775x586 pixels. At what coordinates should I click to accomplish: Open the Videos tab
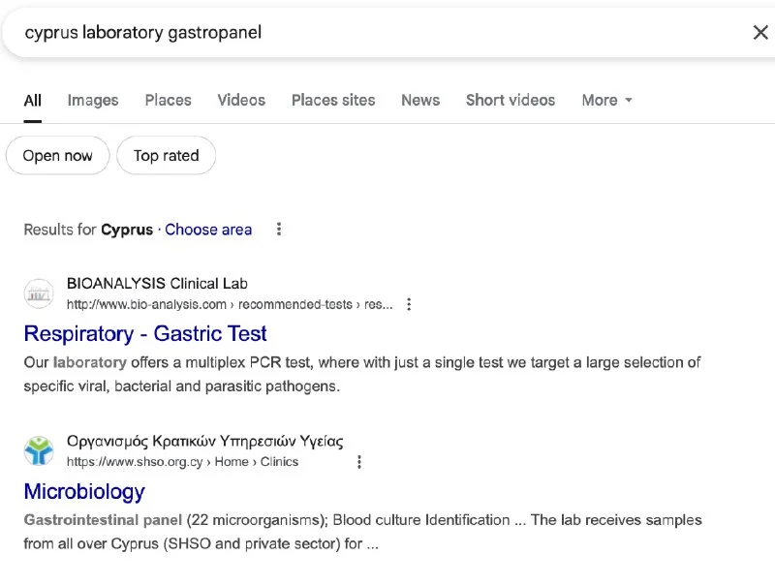click(241, 100)
